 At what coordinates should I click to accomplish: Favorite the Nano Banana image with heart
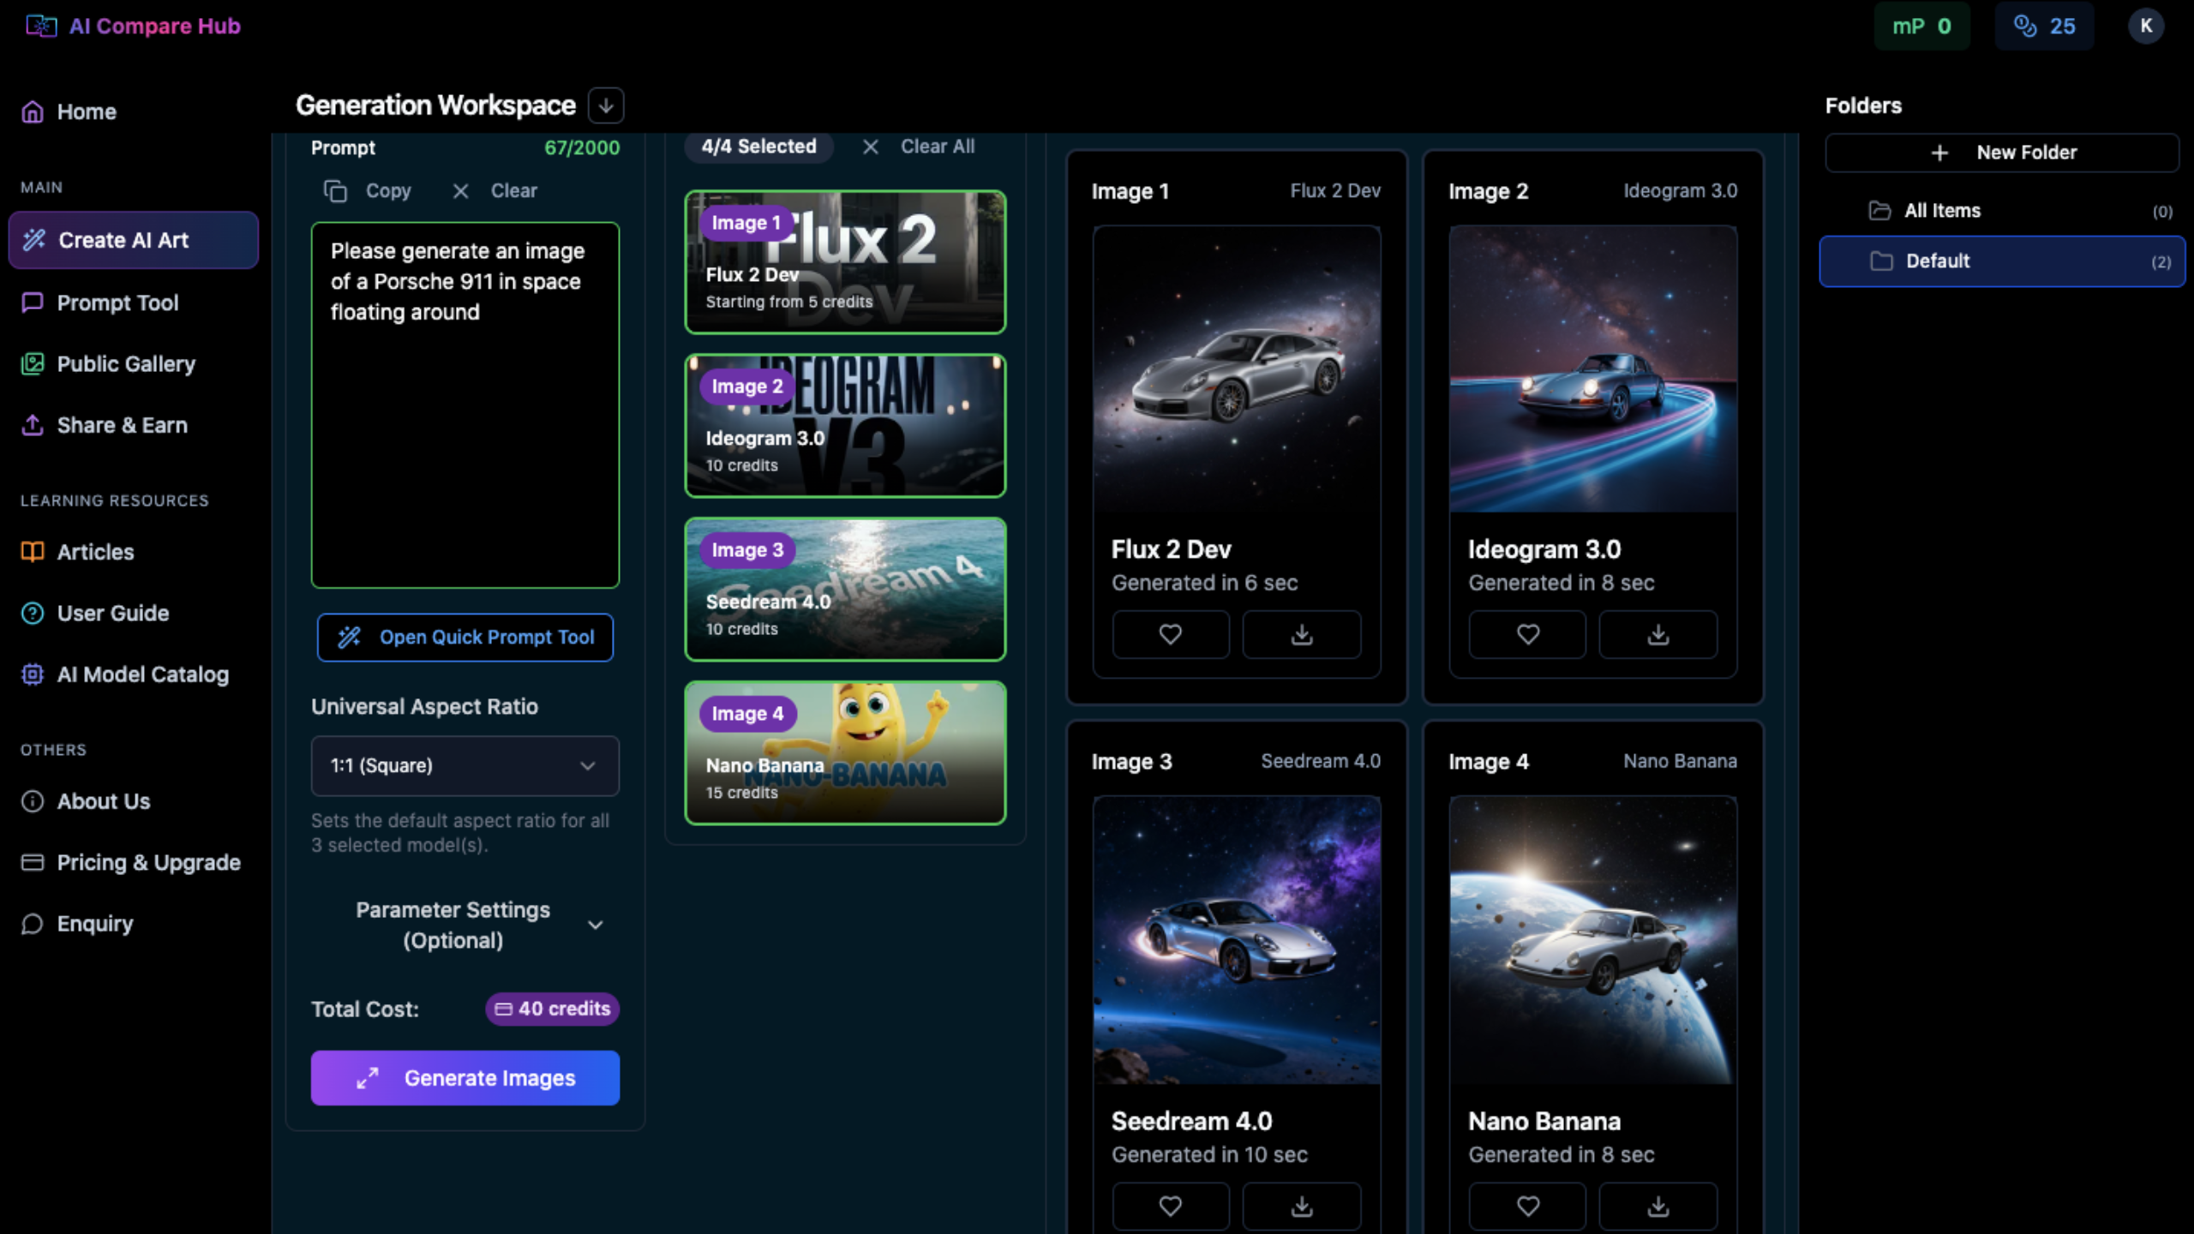tap(1527, 1207)
